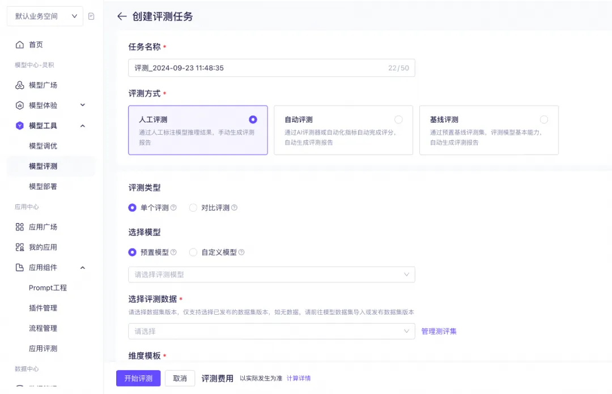Open 模型部署 submenu item
Image resolution: width=612 pixels, height=394 pixels.
point(43,186)
